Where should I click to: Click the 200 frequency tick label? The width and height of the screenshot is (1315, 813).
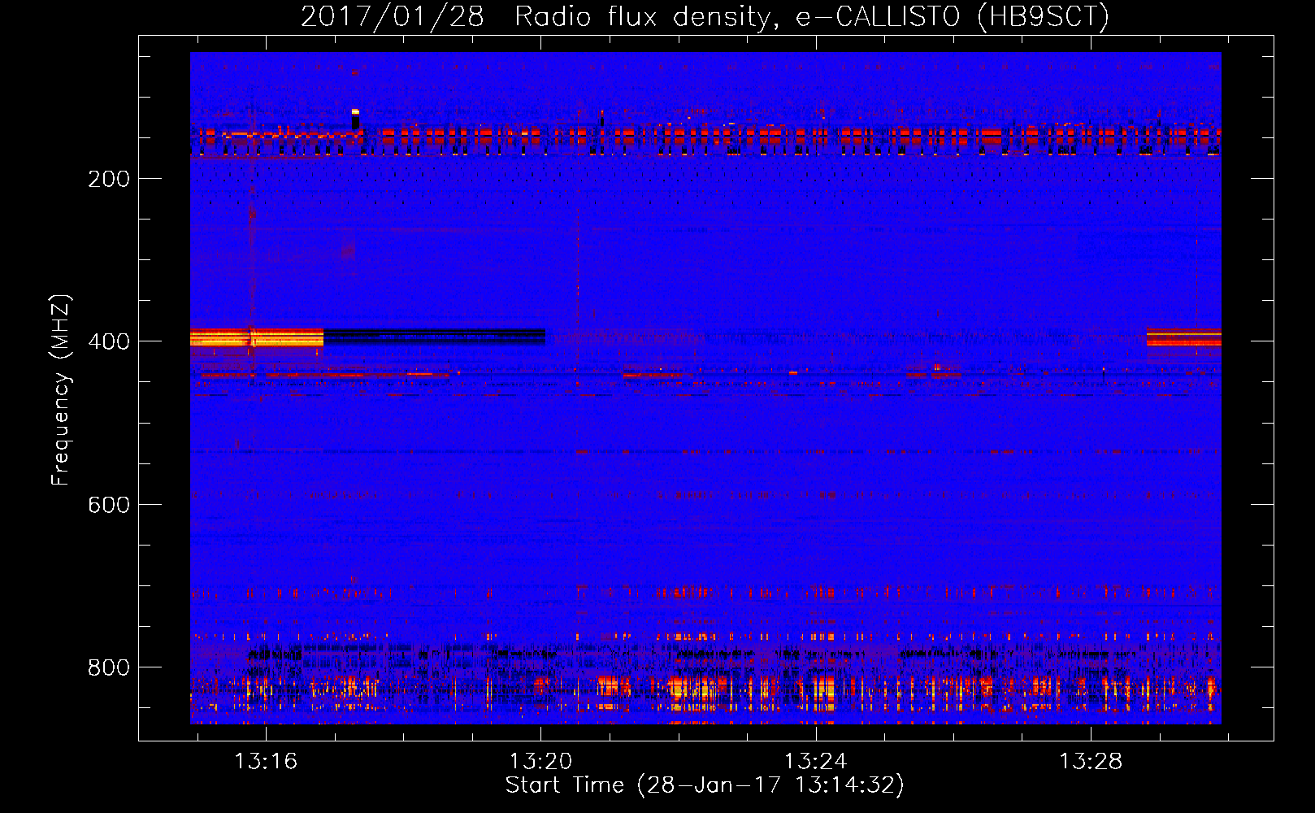[109, 179]
